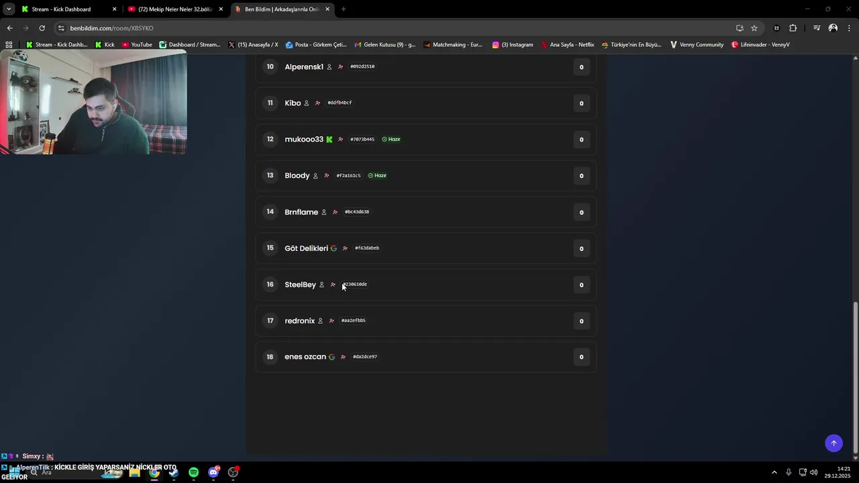Click the Hazır status in mukooo33's row
The image size is (859, 483).
(x=391, y=140)
